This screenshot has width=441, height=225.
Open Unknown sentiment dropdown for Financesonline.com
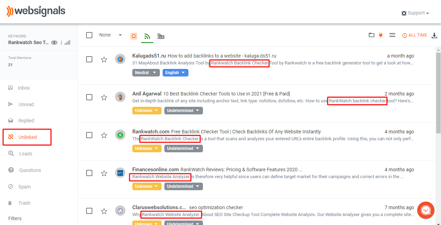pos(147,186)
